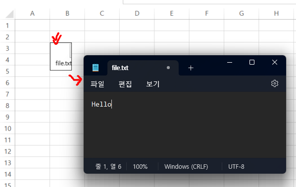Click the Excel formula bar field

pos(209,2)
